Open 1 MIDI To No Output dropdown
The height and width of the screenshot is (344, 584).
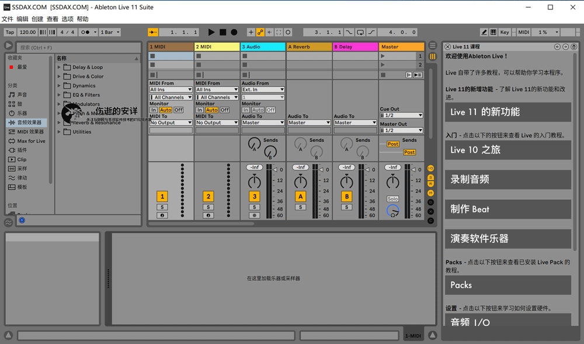click(x=171, y=123)
